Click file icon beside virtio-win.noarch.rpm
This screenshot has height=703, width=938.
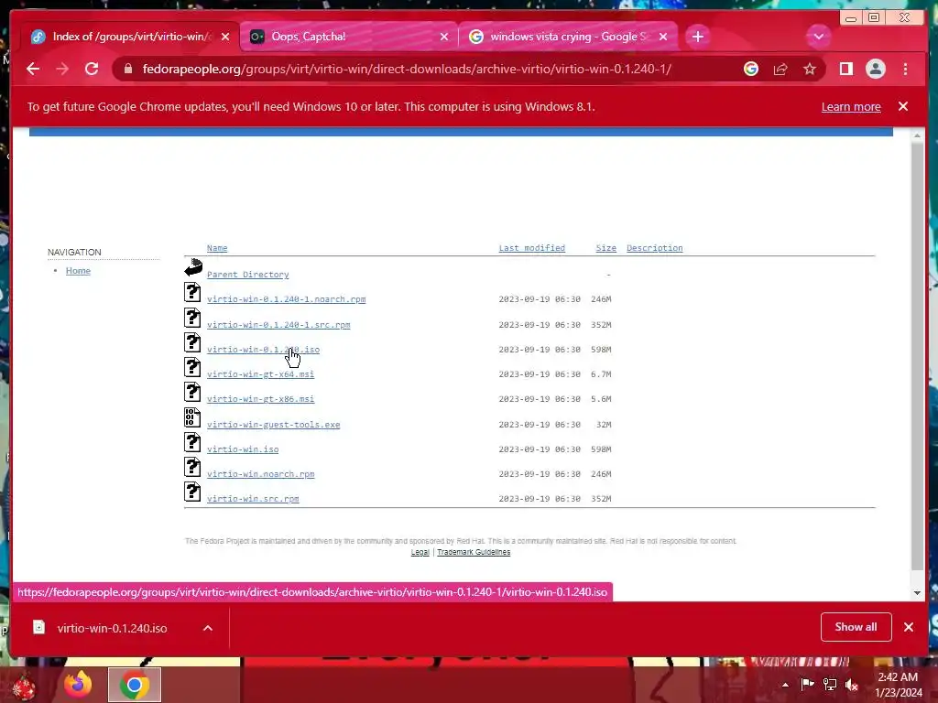(192, 467)
